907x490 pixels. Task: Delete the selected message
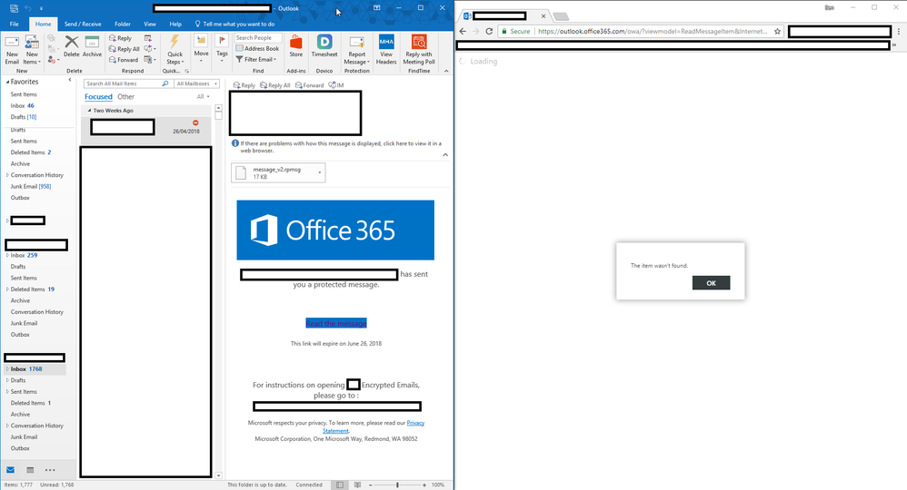pos(72,46)
